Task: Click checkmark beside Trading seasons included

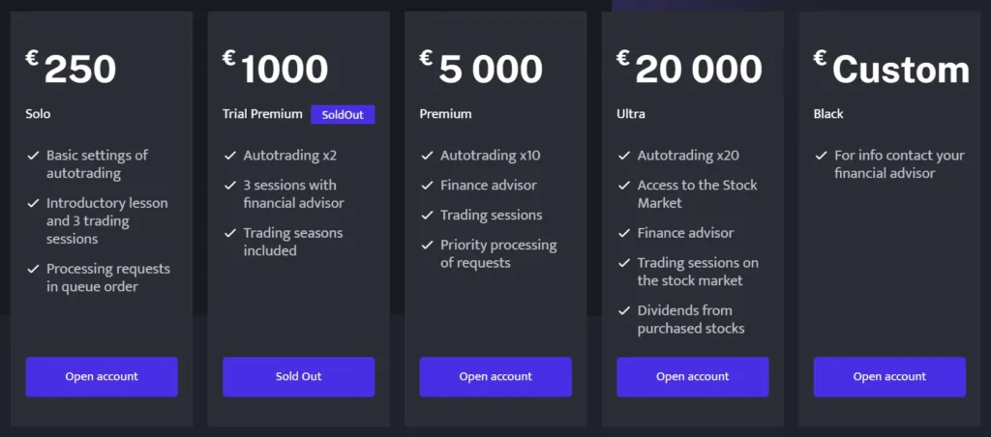Action: pos(229,233)
